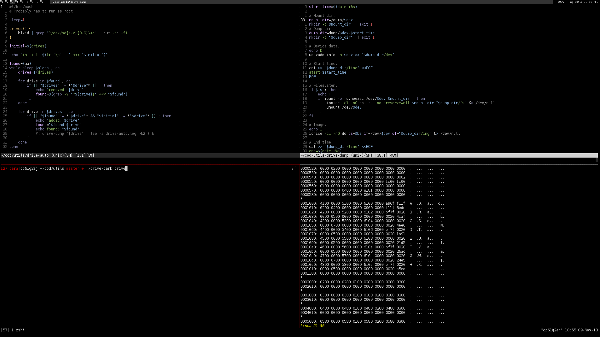600x337 pixels.
Task: Switch to workspace tag 5
Action: click(x=22, y=2)
